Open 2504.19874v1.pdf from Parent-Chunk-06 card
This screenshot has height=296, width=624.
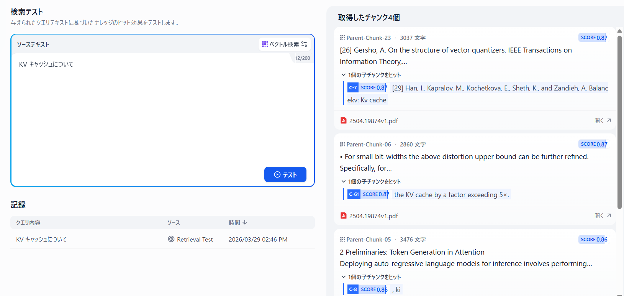pos(603,216)
